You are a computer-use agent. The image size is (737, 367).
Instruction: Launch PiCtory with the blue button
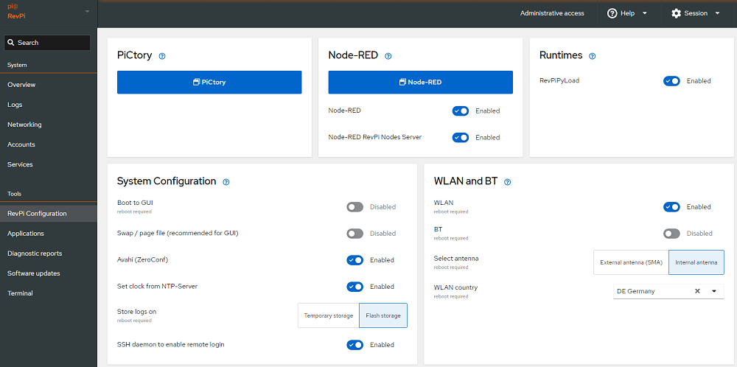point(209,83)
